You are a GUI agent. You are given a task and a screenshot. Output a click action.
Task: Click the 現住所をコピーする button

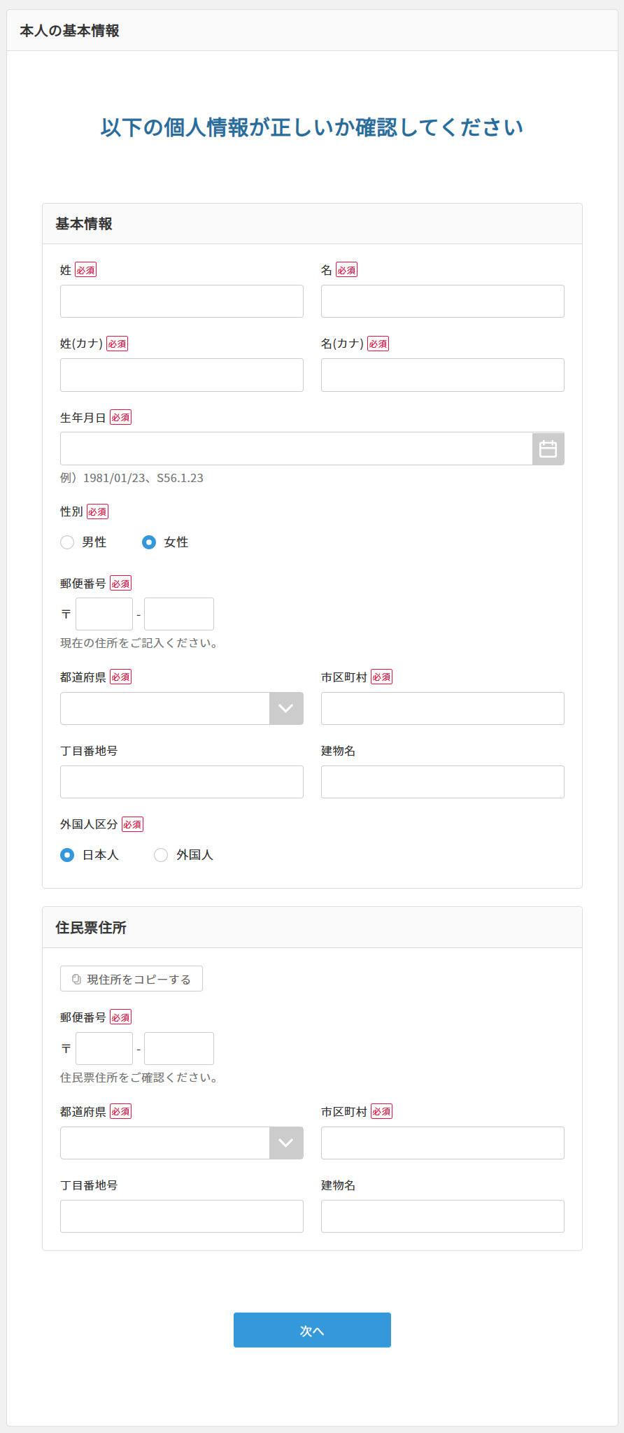click(132, 978)
